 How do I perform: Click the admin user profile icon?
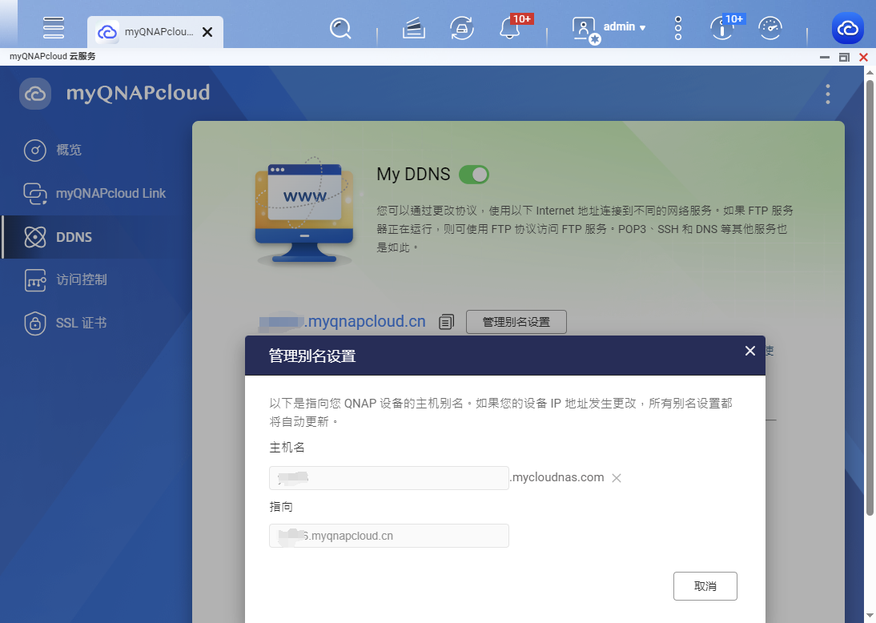[x=585, y=29]
